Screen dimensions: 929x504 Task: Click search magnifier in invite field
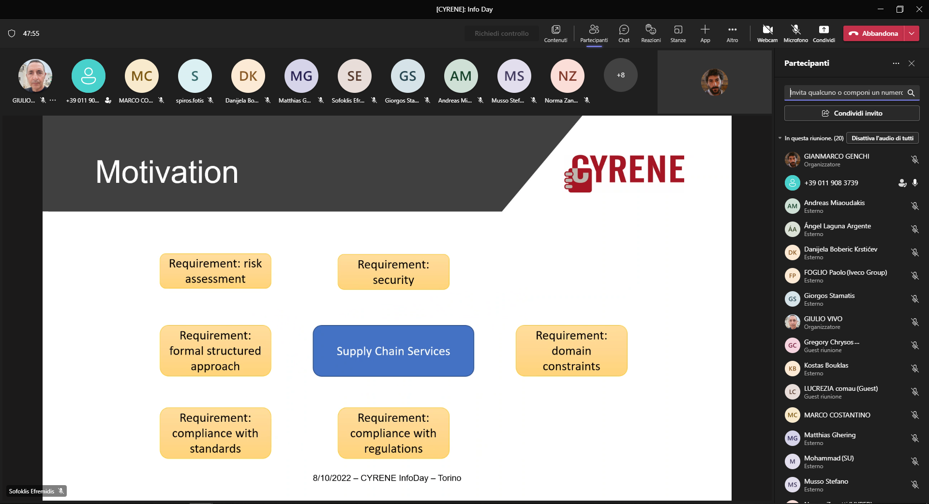pos(911,92)
